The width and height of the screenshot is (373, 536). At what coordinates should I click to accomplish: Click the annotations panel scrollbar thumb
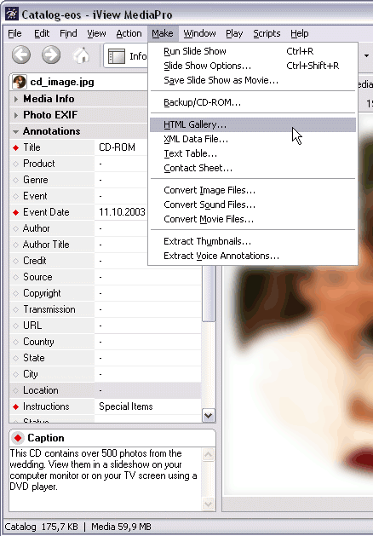click(208, 294)
